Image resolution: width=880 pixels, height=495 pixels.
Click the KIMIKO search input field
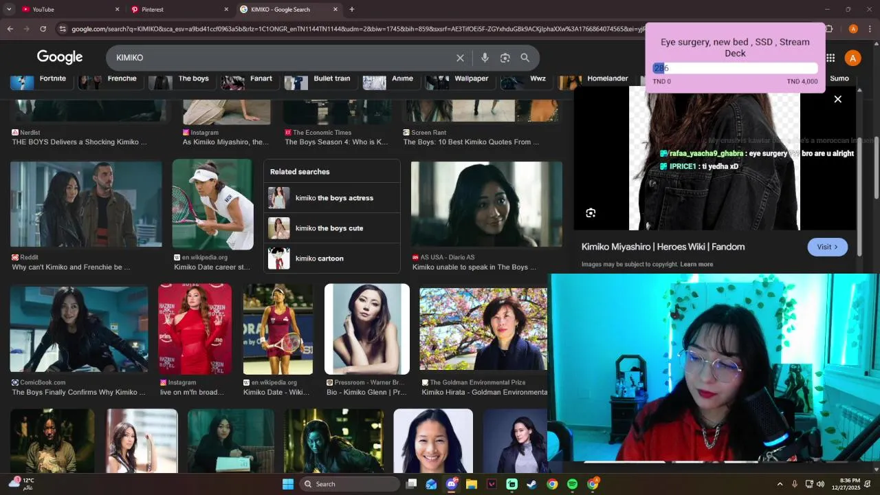point(282,58)
